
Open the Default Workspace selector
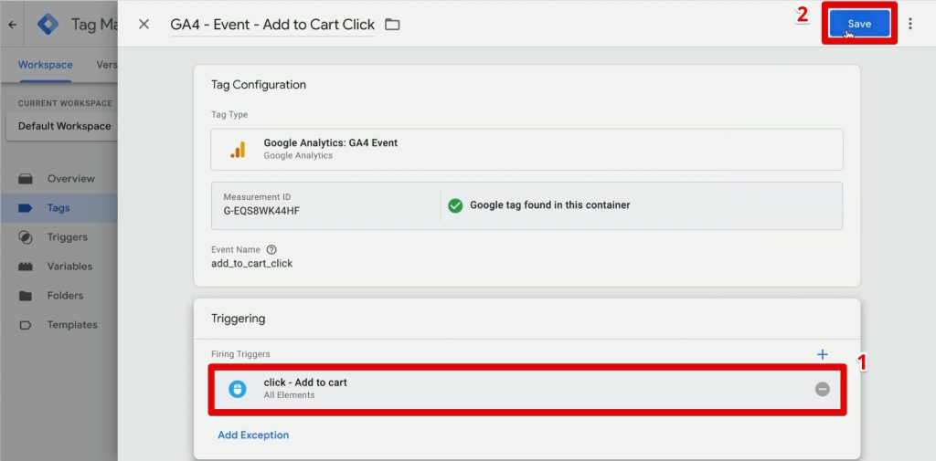pos(65,126)
